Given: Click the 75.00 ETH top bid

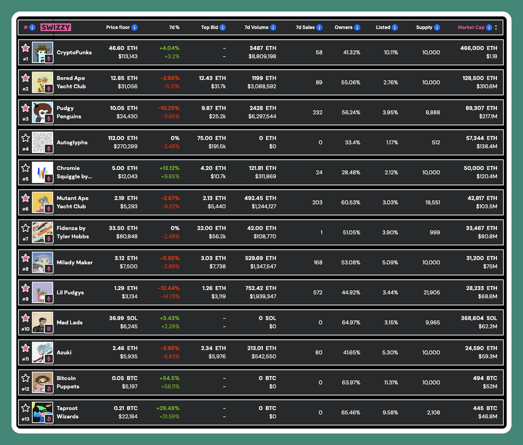Looking at the screenshot, I should click(212, 138).
